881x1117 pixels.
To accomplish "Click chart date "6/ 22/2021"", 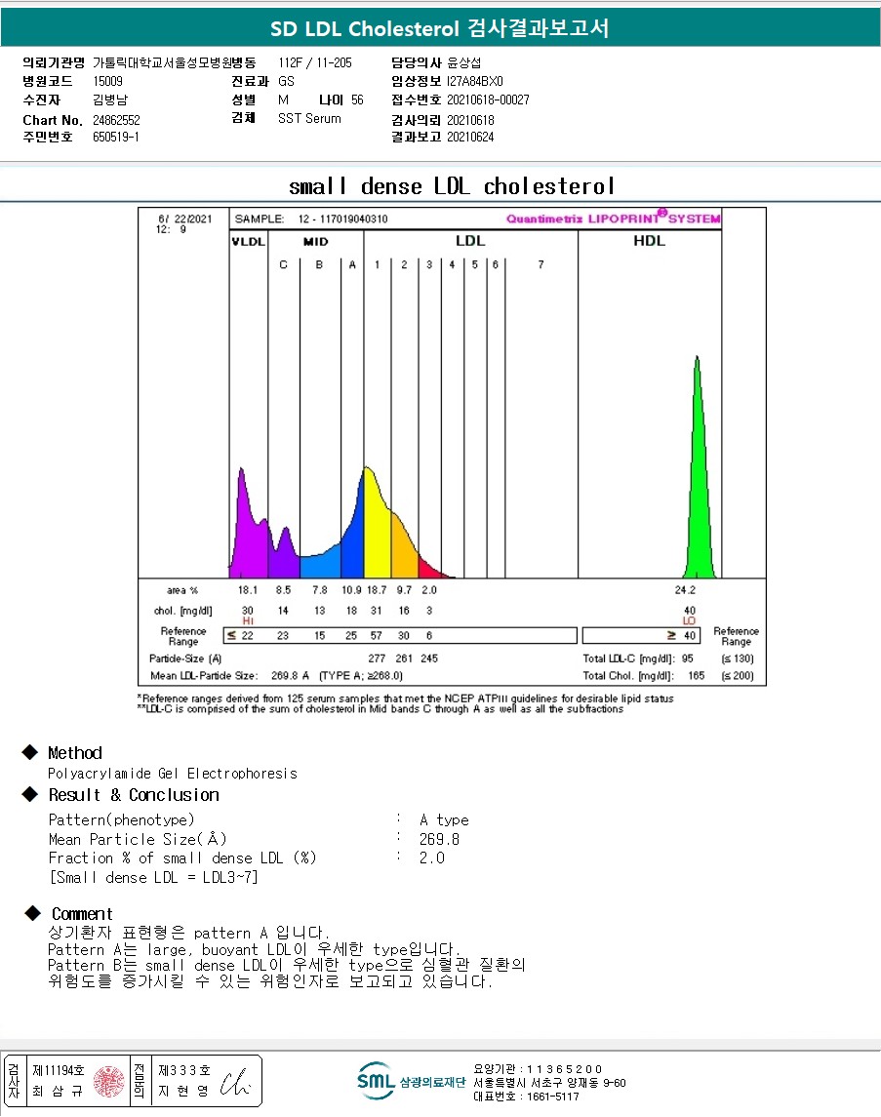I will tap(185, 219).
